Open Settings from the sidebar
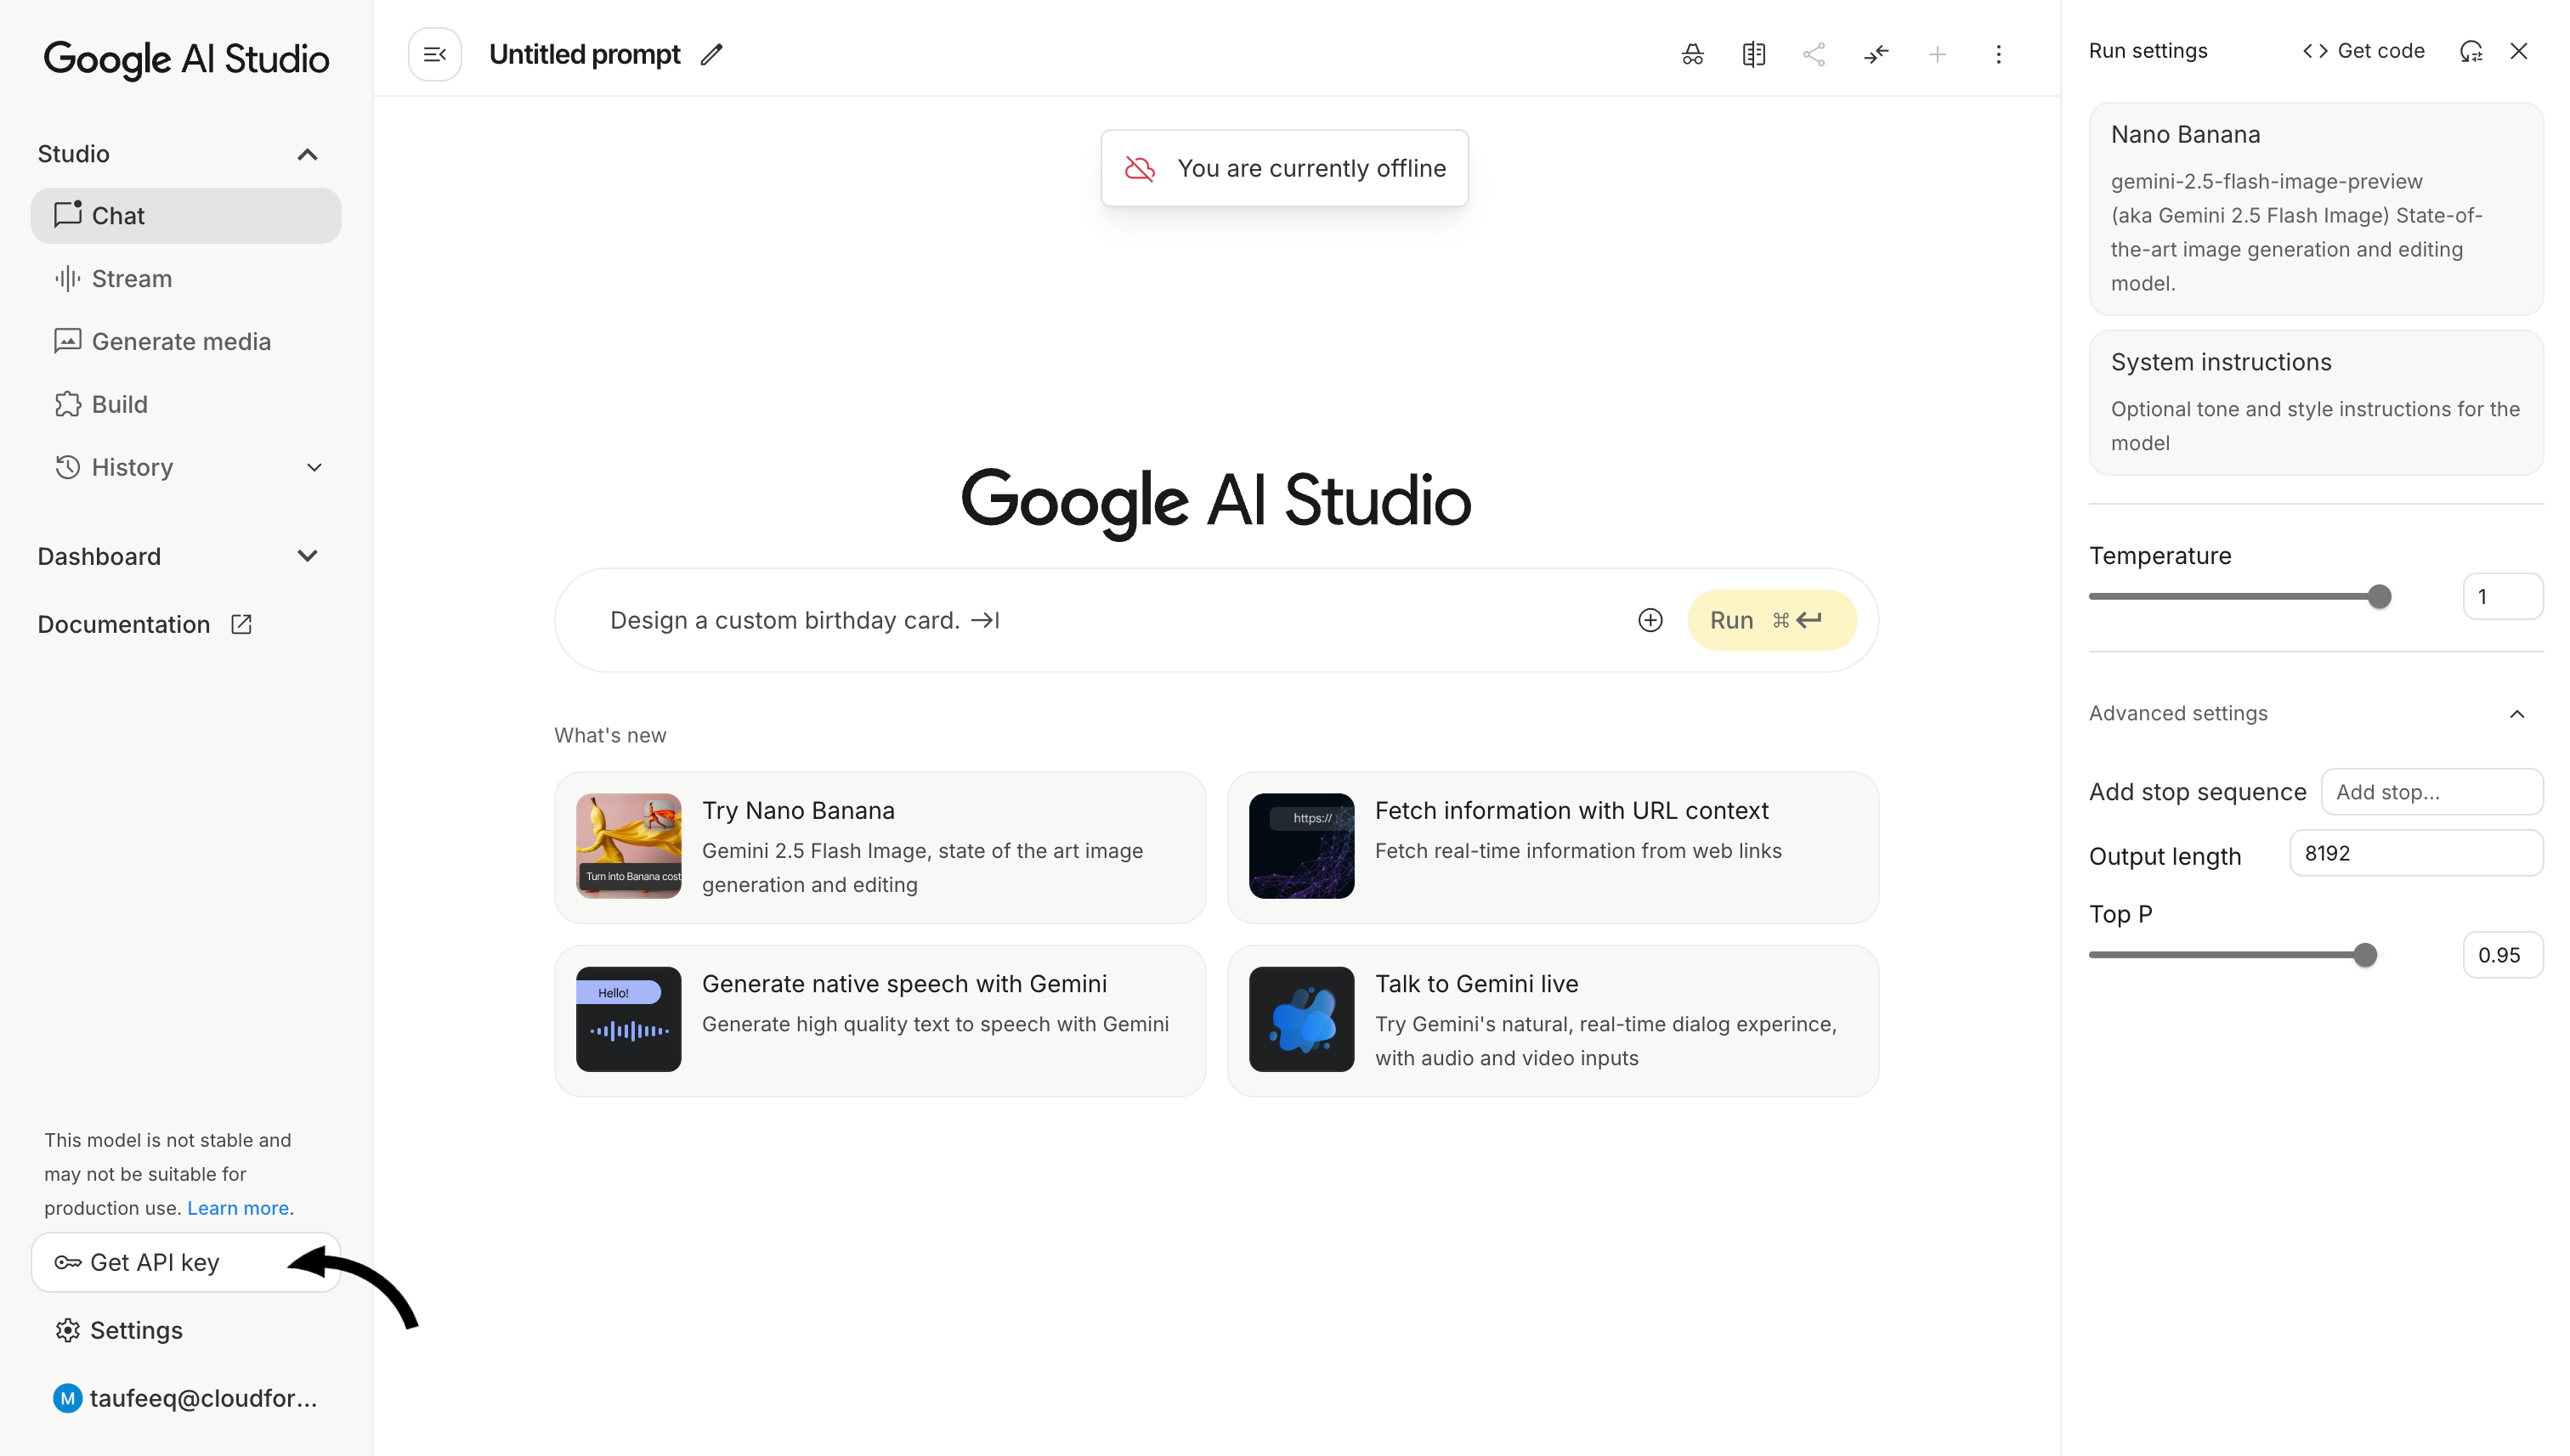 136,1330
